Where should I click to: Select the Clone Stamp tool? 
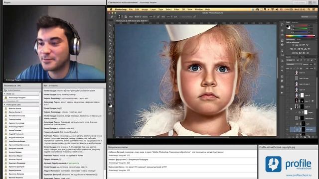pyautogui.click(x=110, y=56)
